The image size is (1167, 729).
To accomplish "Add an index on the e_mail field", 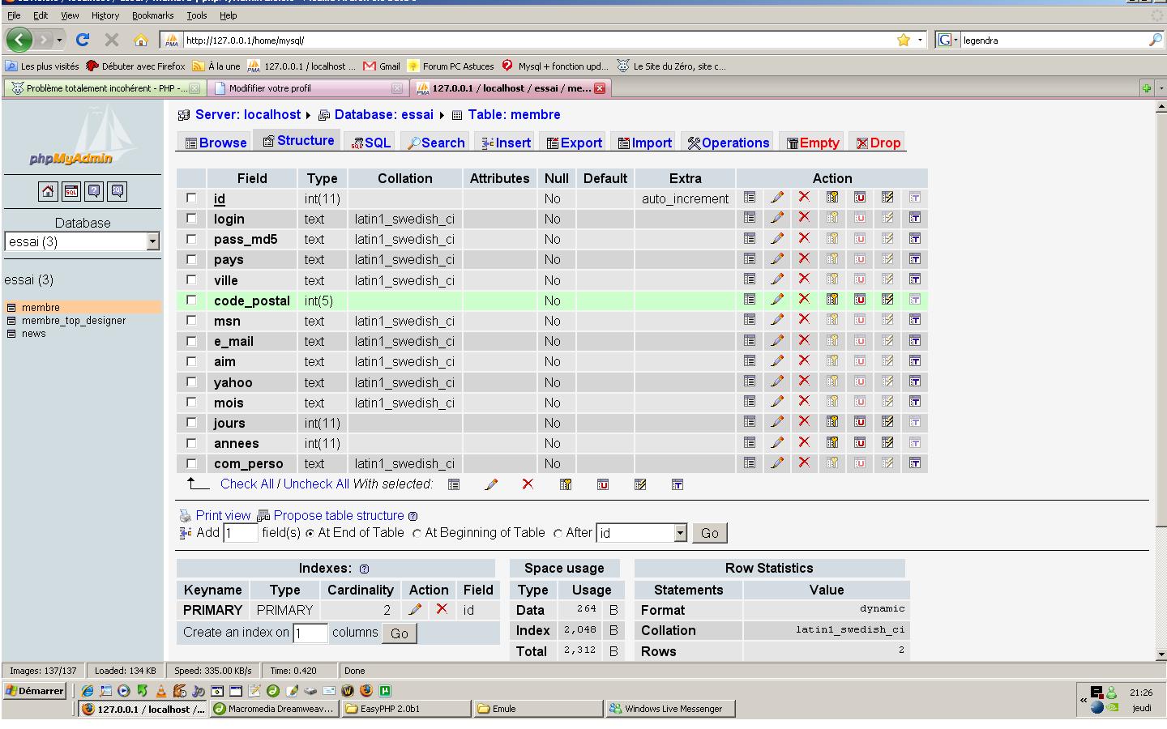I will pos(885,341).
